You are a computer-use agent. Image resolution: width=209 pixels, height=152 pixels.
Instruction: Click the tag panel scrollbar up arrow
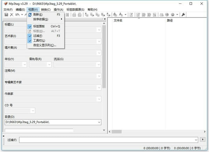tap(104, 23)
